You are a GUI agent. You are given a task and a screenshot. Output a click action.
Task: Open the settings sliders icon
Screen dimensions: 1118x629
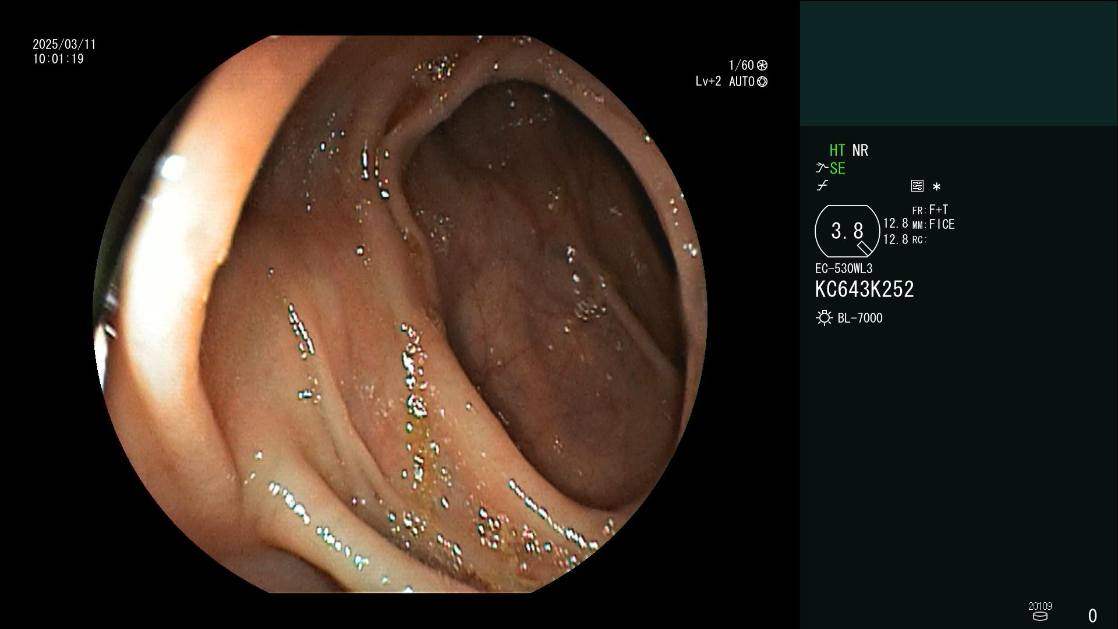(917, 186)
